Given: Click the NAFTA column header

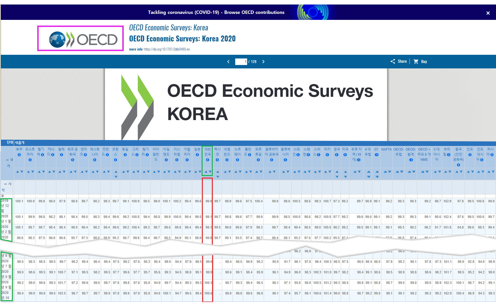Looking at the screenshot, I should [387, 149].
